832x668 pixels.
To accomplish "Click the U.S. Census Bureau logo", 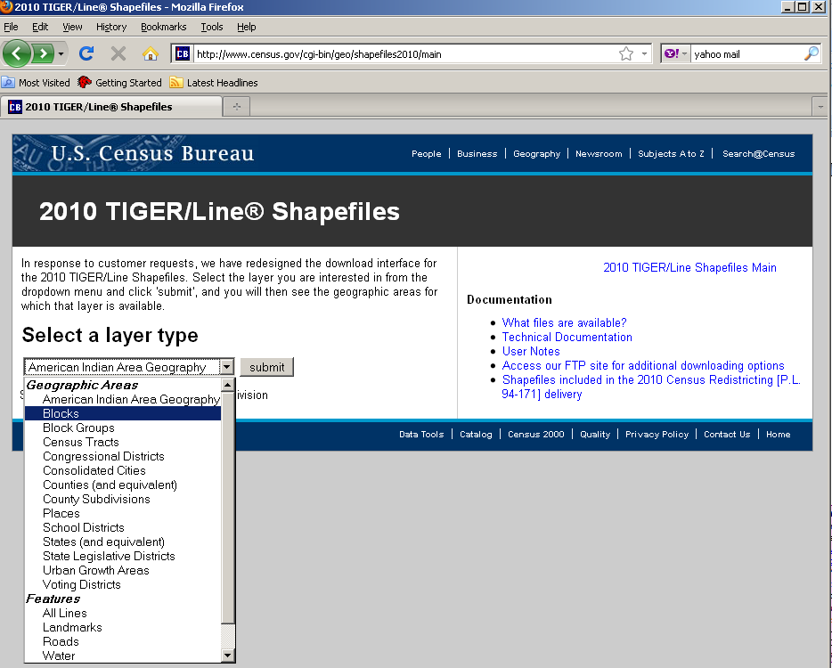I will 152,153.
